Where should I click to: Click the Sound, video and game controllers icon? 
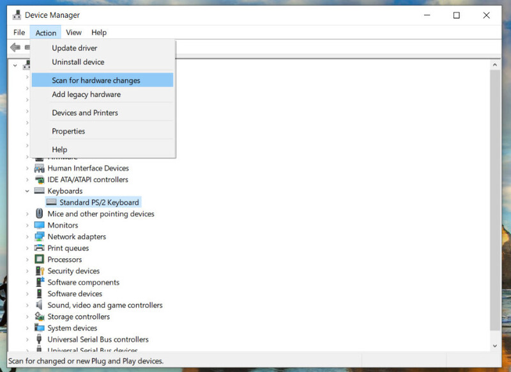[40, 305]
